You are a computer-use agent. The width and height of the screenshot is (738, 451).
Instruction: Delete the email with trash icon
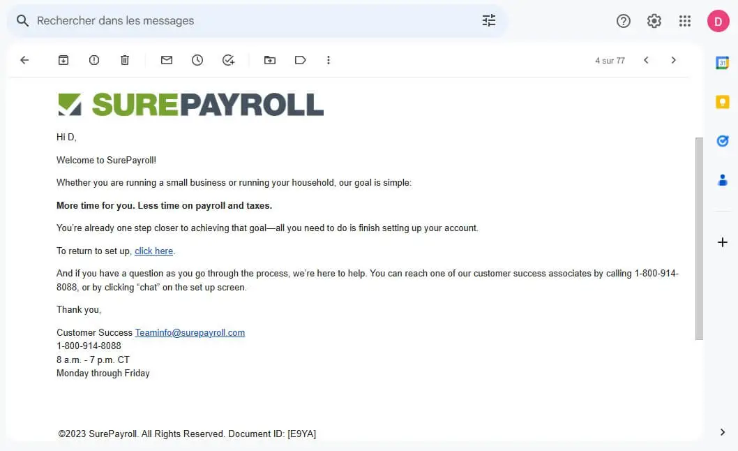coord(125,60)
